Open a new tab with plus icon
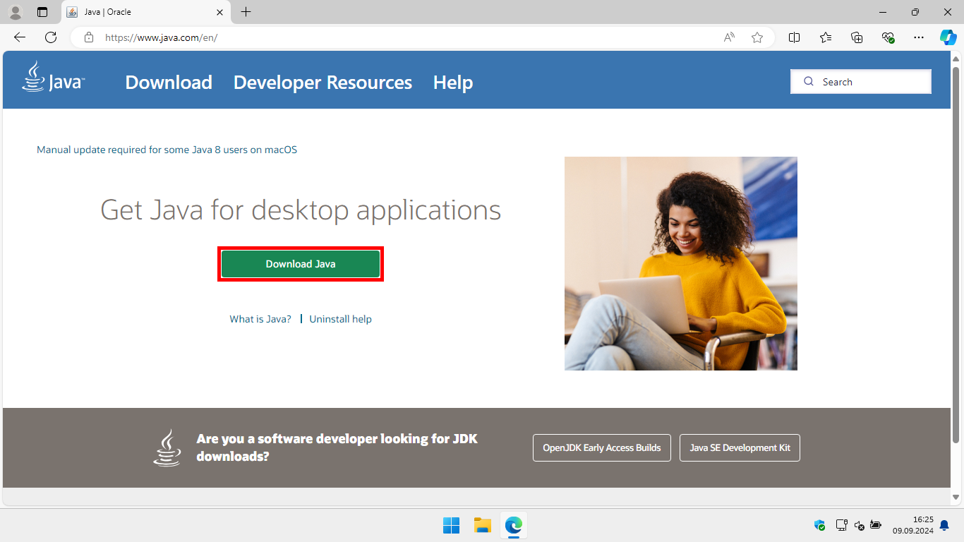 point(246,12)
